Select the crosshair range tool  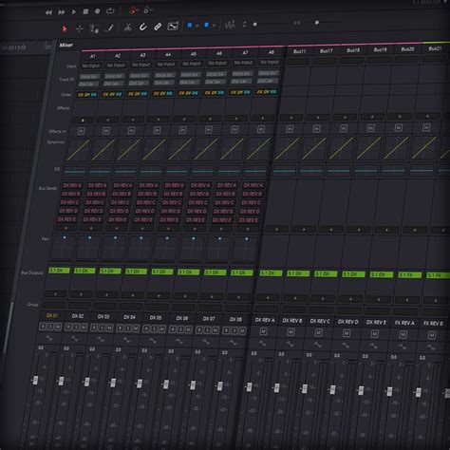pos(80,28)
